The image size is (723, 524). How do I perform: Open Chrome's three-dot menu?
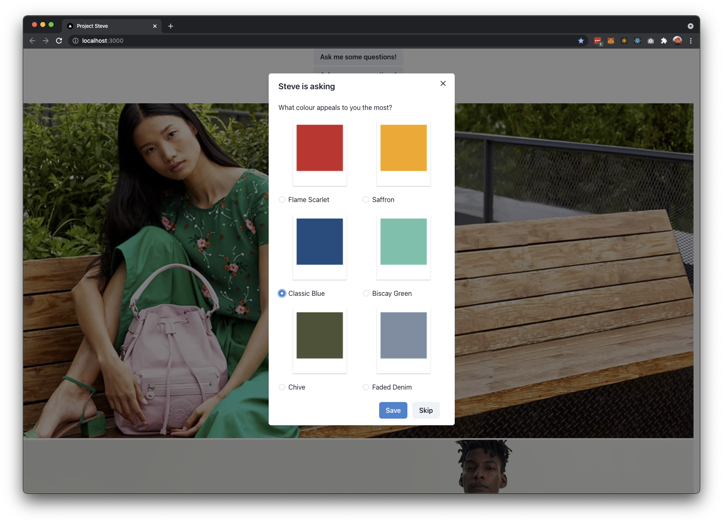click(691, 41)
